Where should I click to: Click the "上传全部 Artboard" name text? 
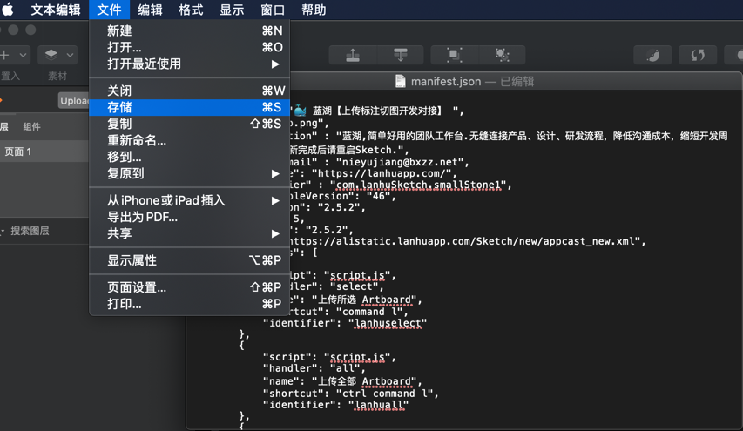364,381
